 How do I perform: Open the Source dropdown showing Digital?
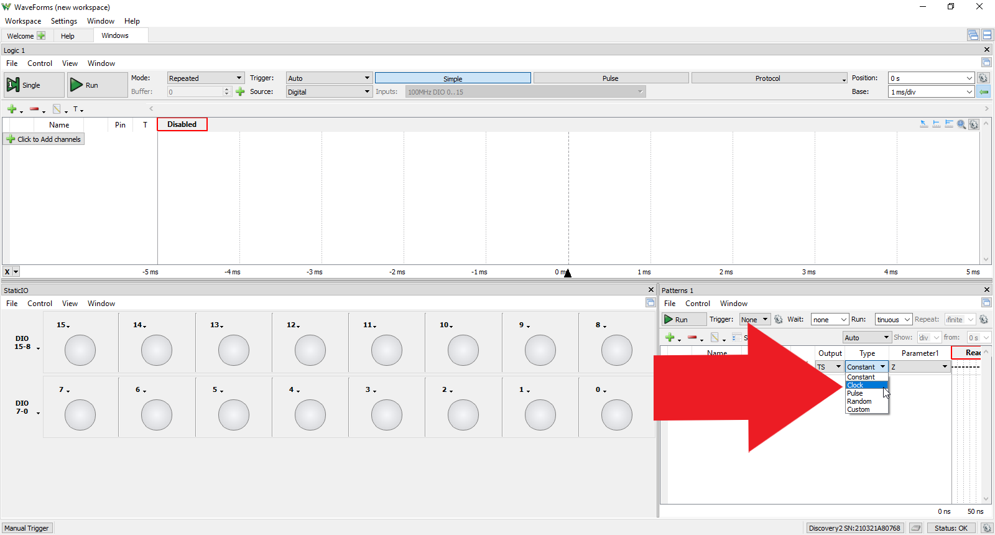(329, 92)
